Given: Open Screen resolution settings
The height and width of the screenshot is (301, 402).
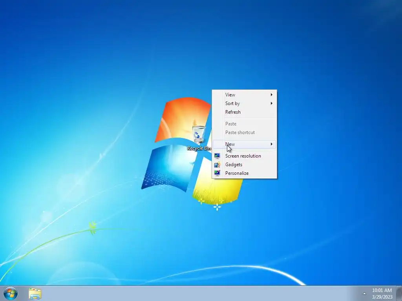Looking at the screenshot, I should 244,156.
